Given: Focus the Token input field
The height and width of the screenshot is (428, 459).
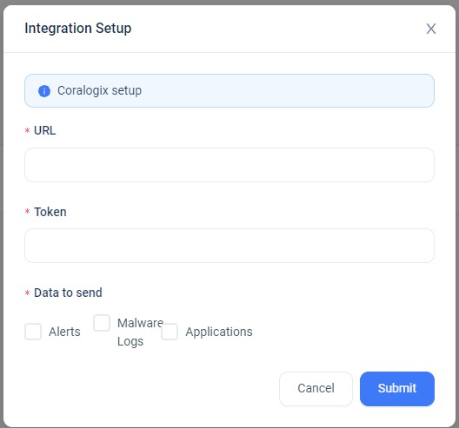Looking at the screenshot, I should (x=229, y=246).
